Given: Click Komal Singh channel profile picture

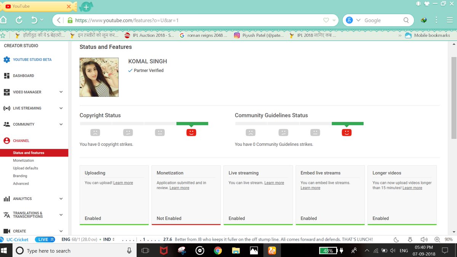Looking at the screenshot, I should (x=99, y=77).
